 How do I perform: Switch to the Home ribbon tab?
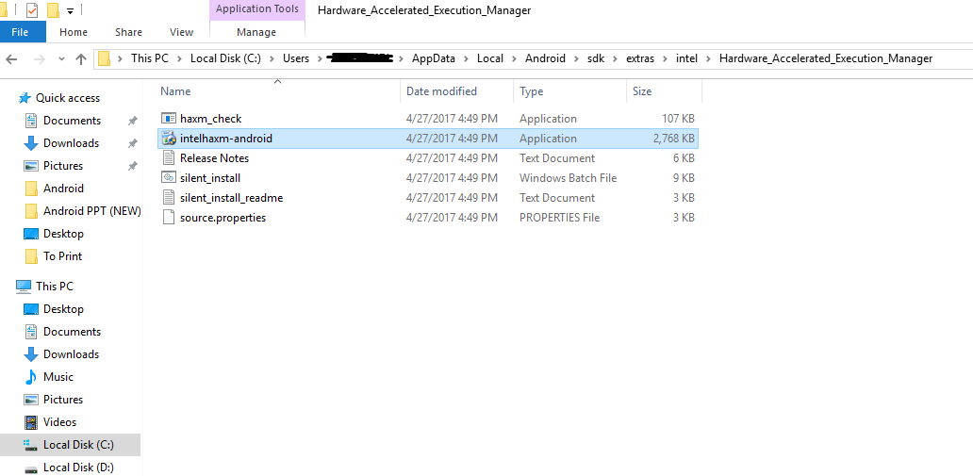tap(74, 32)
